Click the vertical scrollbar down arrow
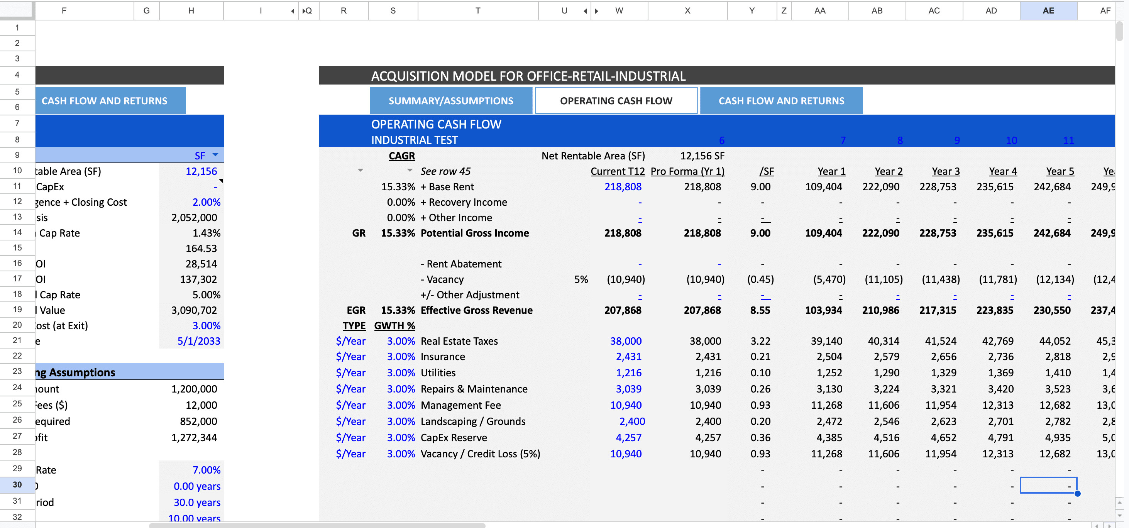Screen dimensions: 1129x528 pyautogui.click(x=1119, y=515)
